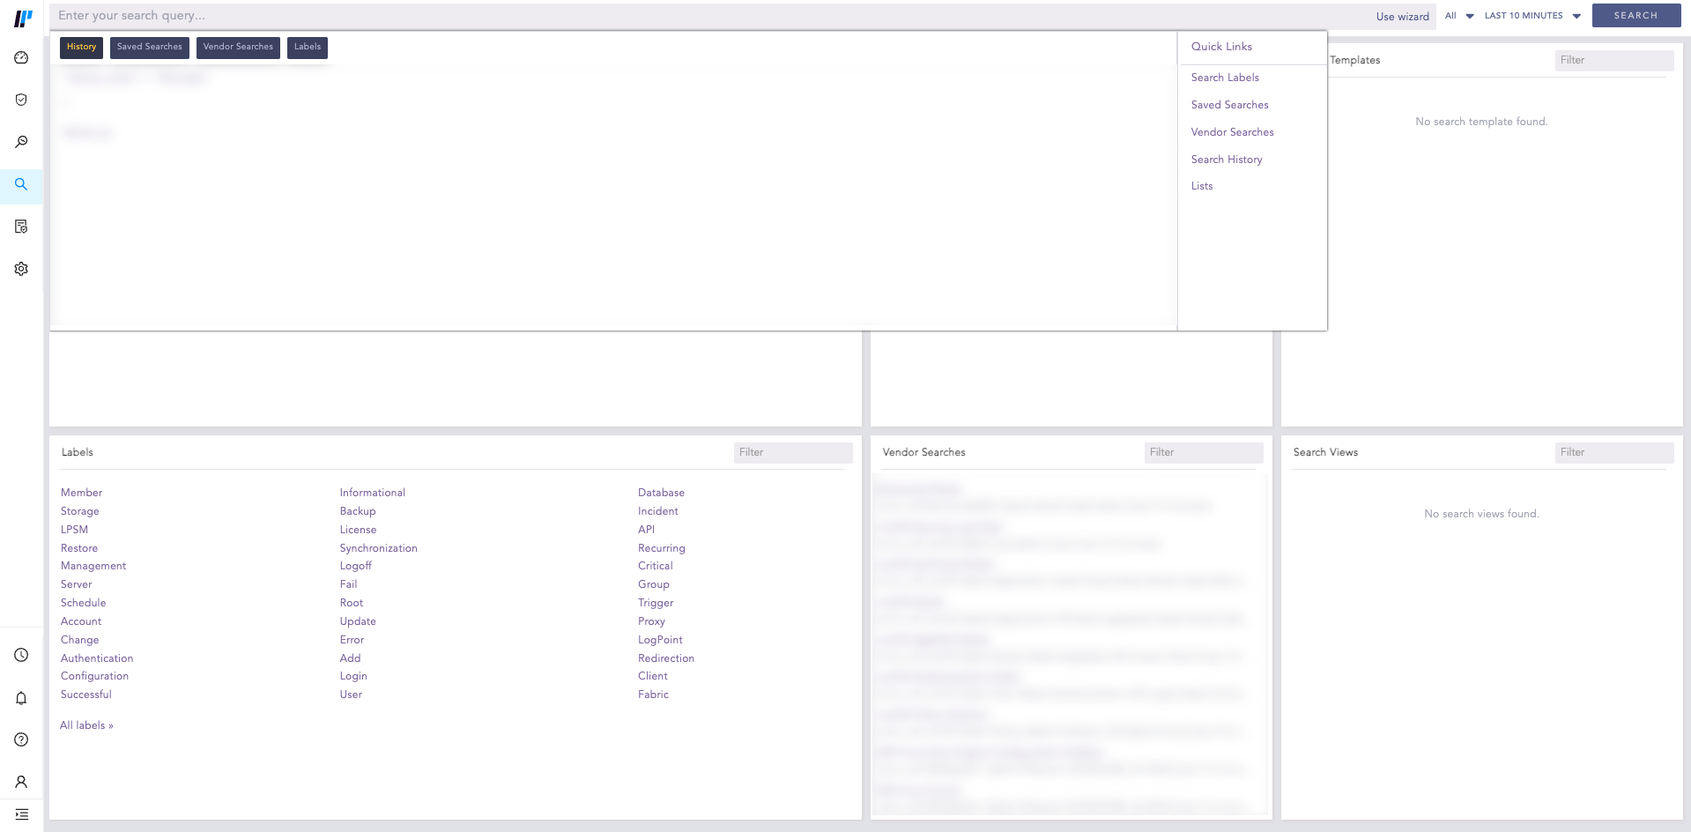Switch to the Saved Searches tab
This screenshot has width=1691, height=832.
tap(149, 47)
